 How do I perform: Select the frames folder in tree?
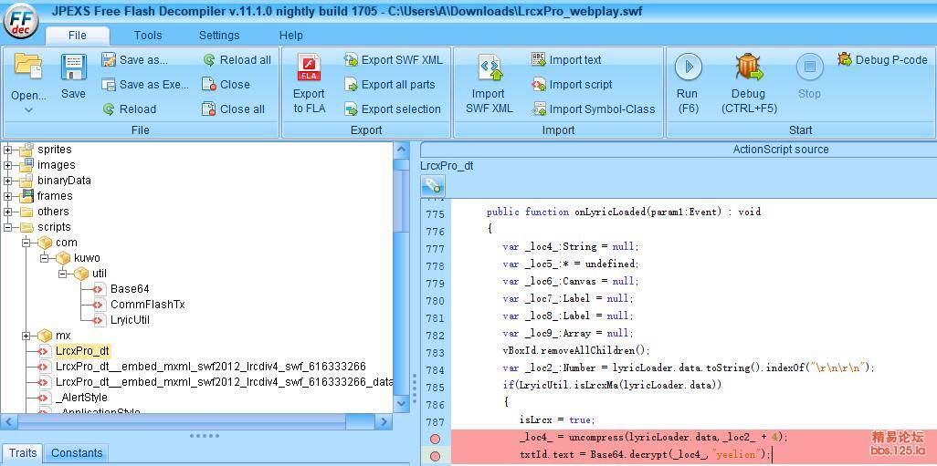pos(55,196)
